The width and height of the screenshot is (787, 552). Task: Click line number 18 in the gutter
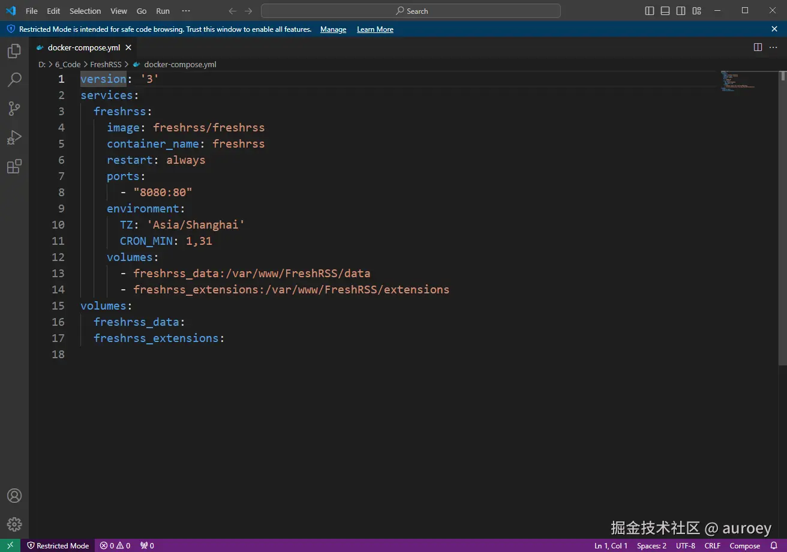(58, 355)
